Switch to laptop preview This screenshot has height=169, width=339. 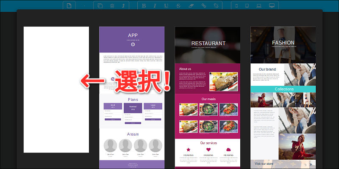[259, 6]
